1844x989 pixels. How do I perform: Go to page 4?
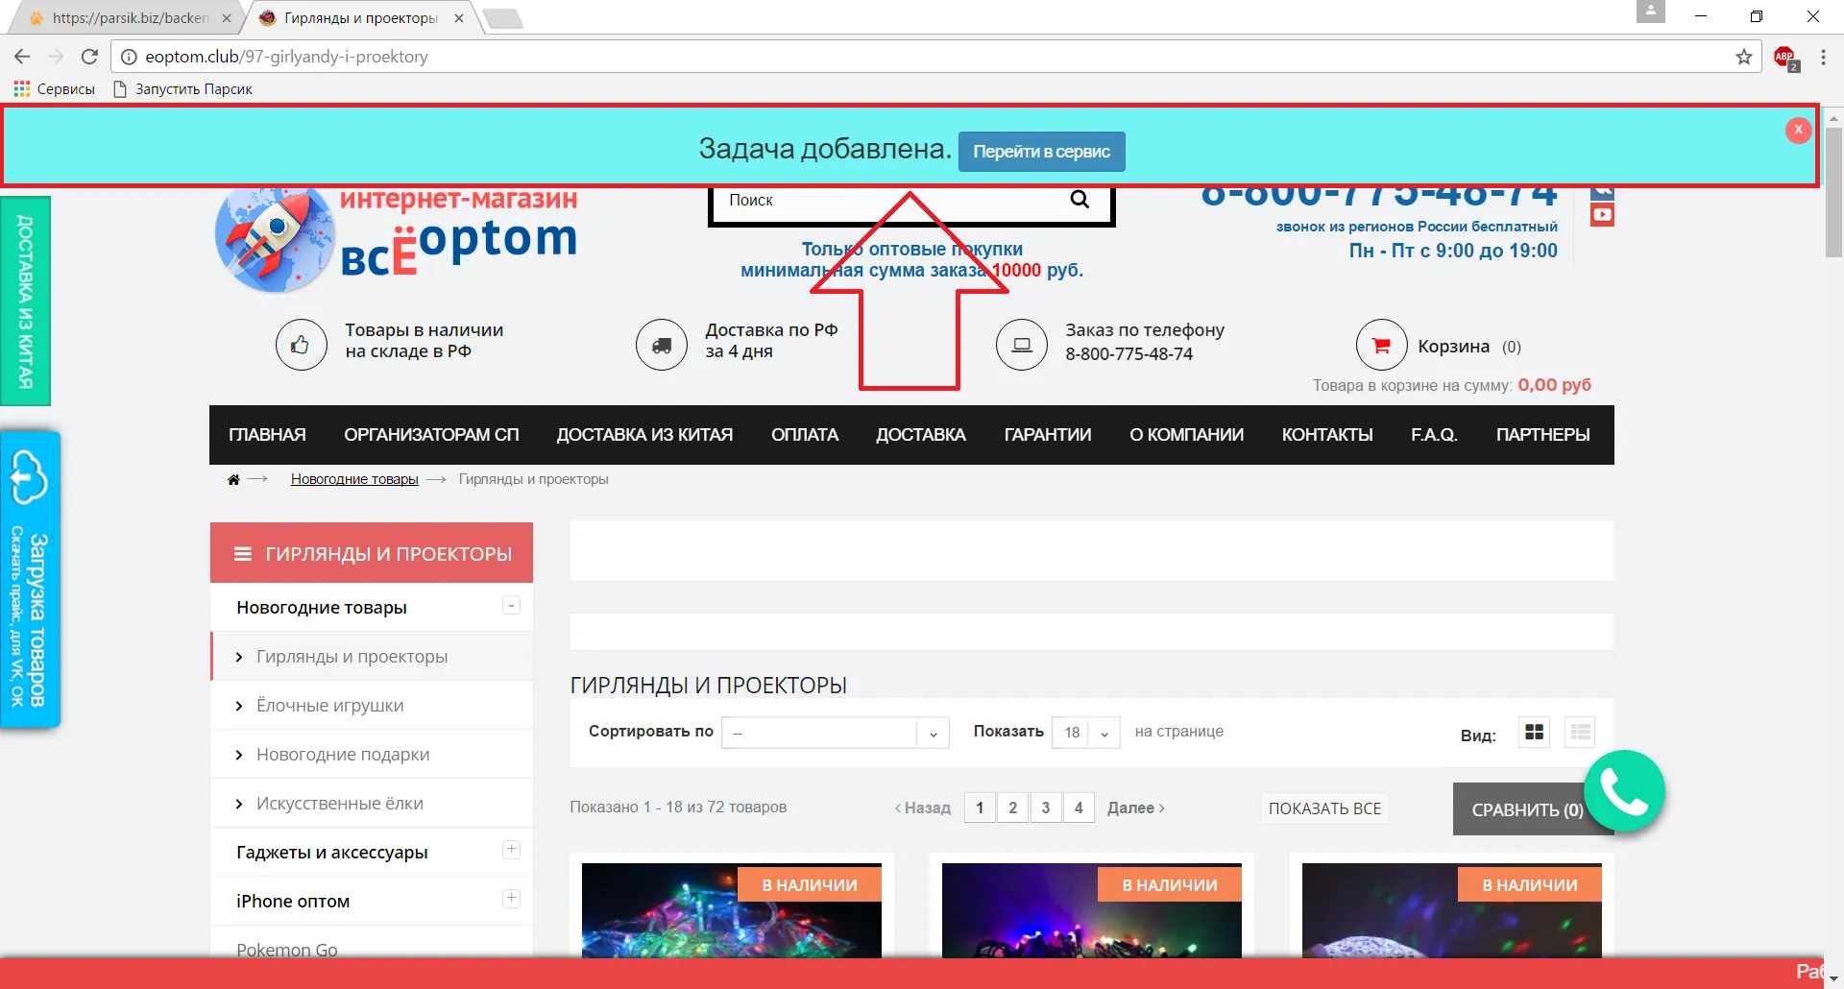pyautogui.click(x=1079, y=808)
